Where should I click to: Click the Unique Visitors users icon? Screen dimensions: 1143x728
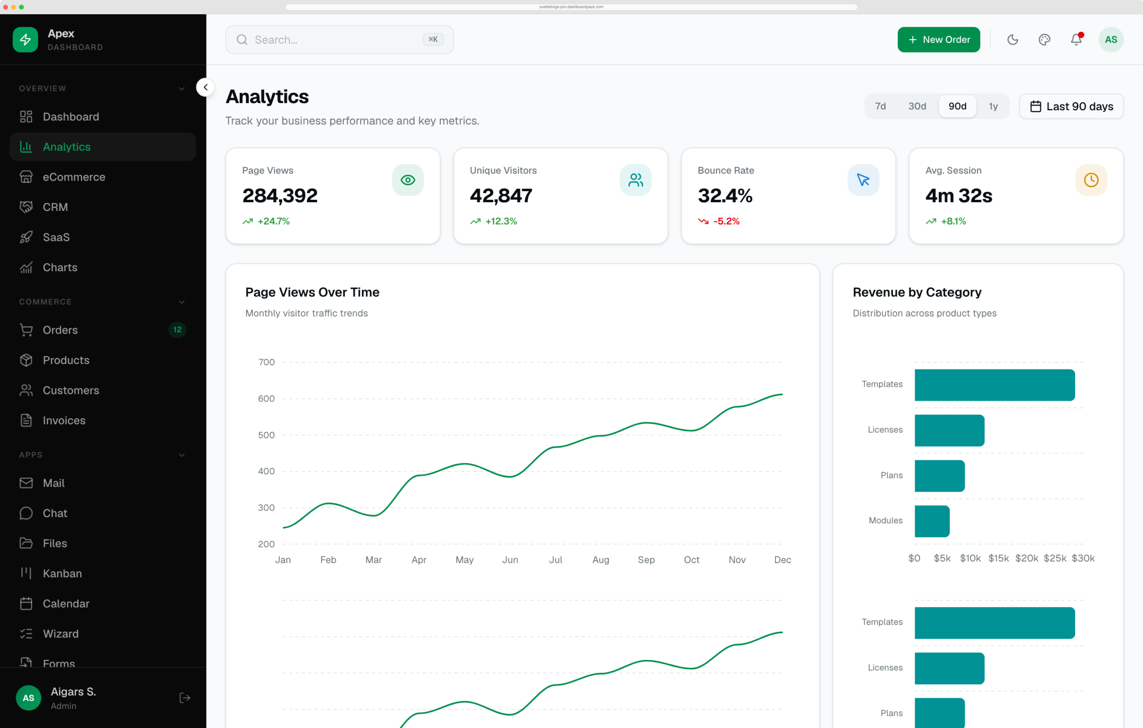[x=636, y=180]
